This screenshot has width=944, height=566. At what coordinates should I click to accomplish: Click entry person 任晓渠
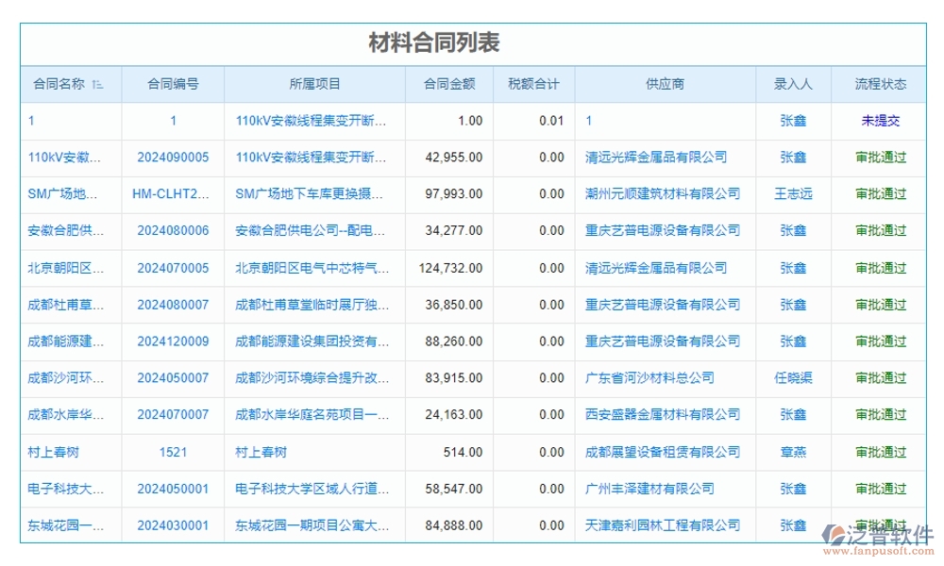coord(792,378)
